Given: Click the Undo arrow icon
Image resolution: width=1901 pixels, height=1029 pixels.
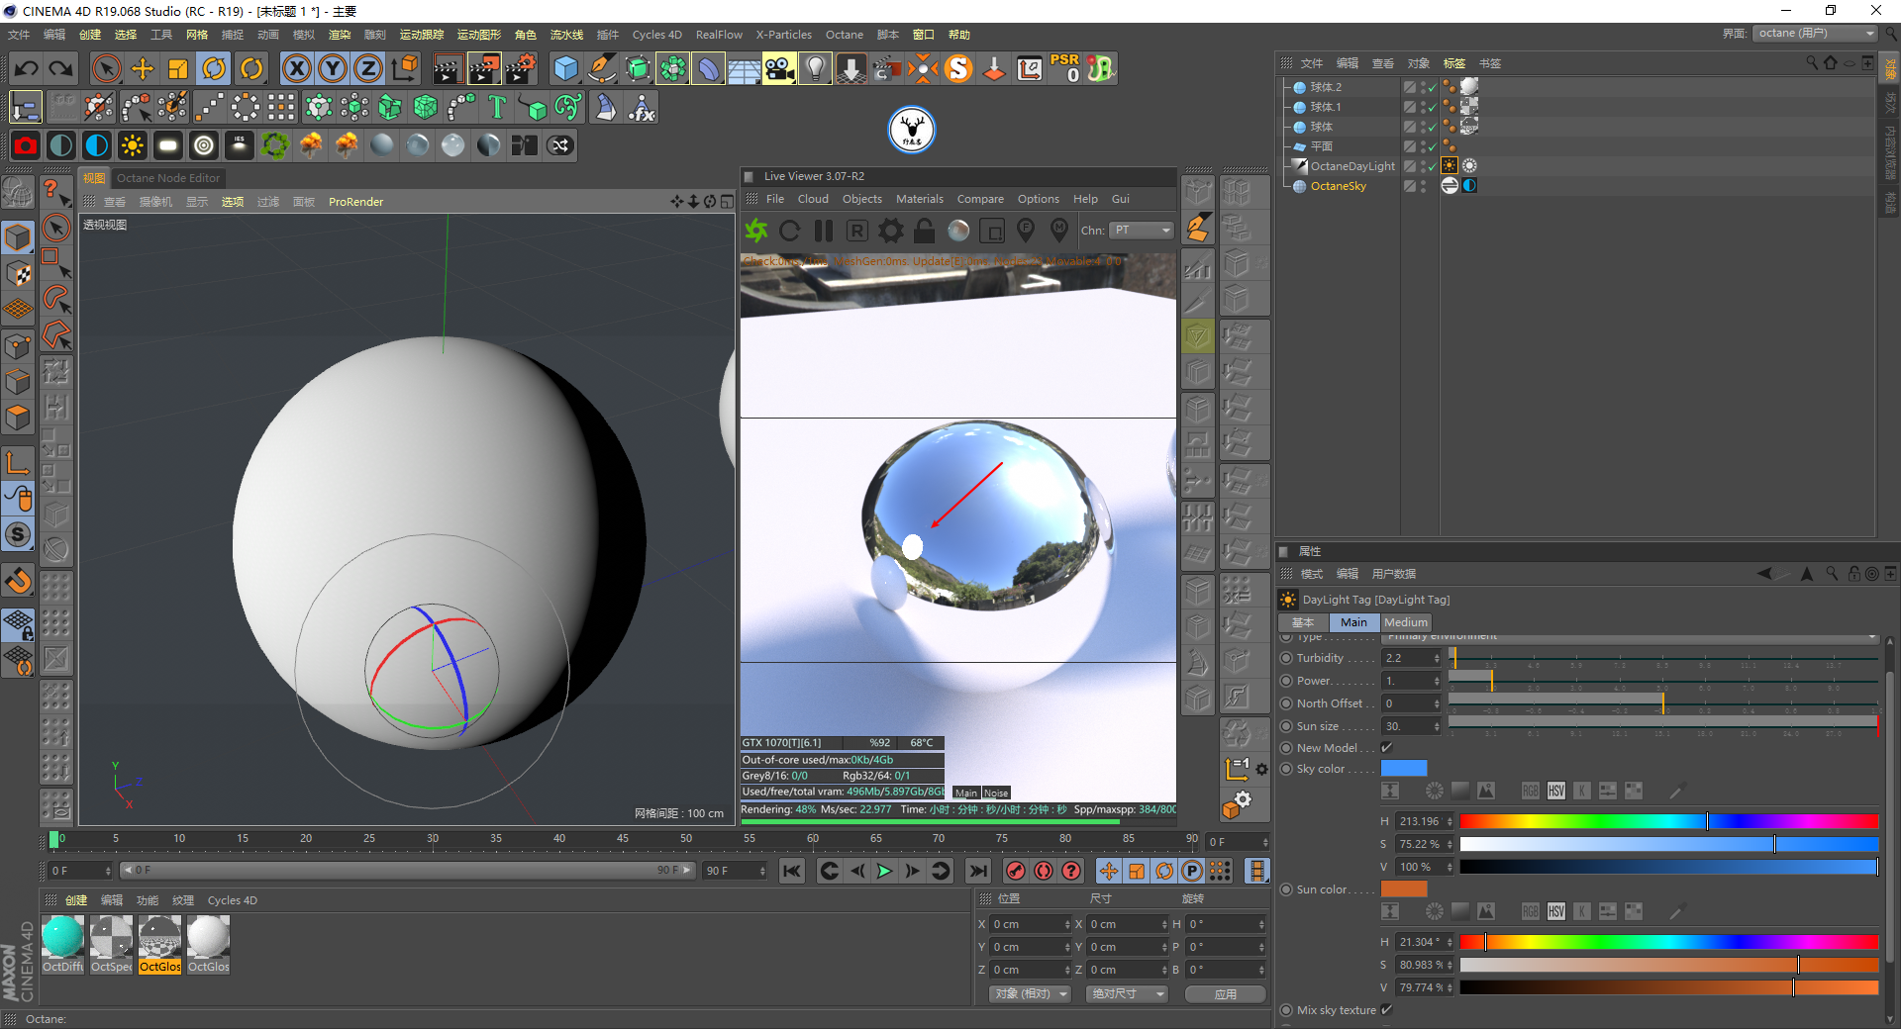Looking at the screenshot, I should [27, 68].
